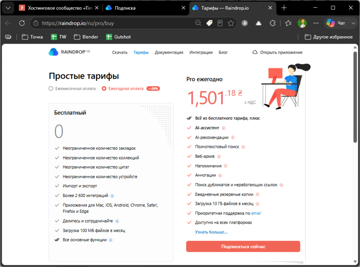Click the Неограниченное количество закладок text
This screenshot has height=267, width=360.
click(x=99, y=148)
